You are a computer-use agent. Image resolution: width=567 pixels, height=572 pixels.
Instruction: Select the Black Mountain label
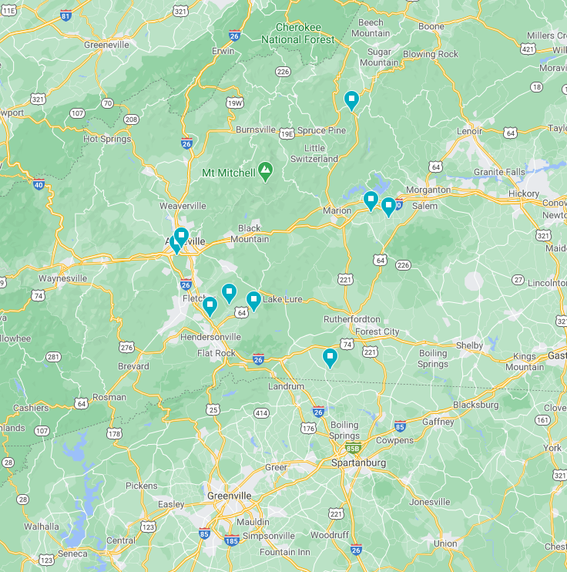click(x=250, y=234)
